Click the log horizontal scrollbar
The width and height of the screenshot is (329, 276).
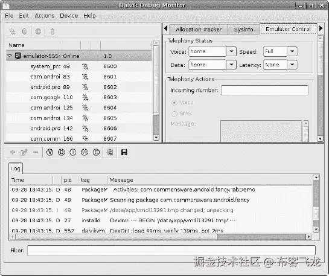[161, 237]
